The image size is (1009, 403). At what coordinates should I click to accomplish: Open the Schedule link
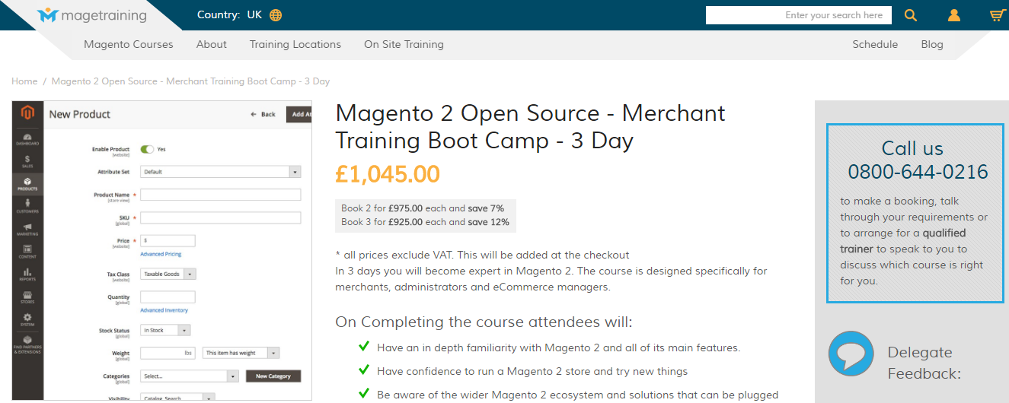pyautogui.click(x=875, y=44)
